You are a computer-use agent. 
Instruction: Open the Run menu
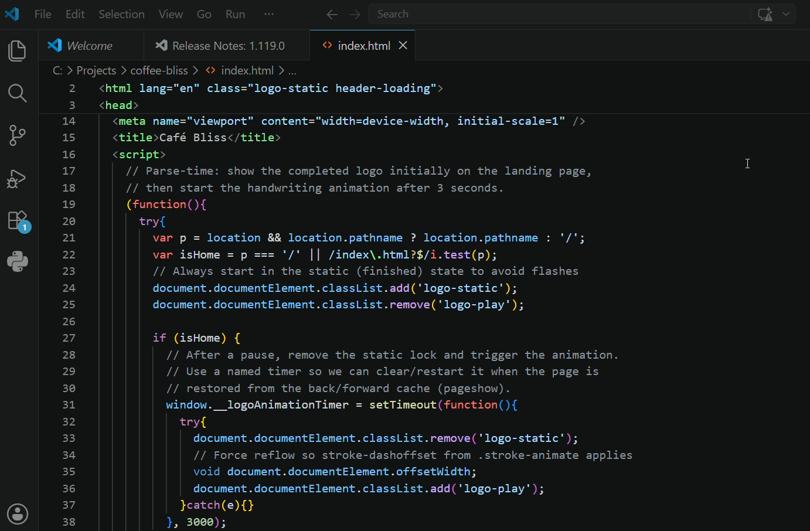click(x=236, y=14)
